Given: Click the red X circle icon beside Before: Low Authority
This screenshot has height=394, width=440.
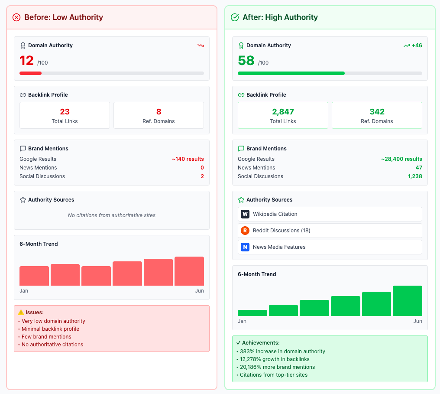Looking at the screenshot, I should [16, 17].
